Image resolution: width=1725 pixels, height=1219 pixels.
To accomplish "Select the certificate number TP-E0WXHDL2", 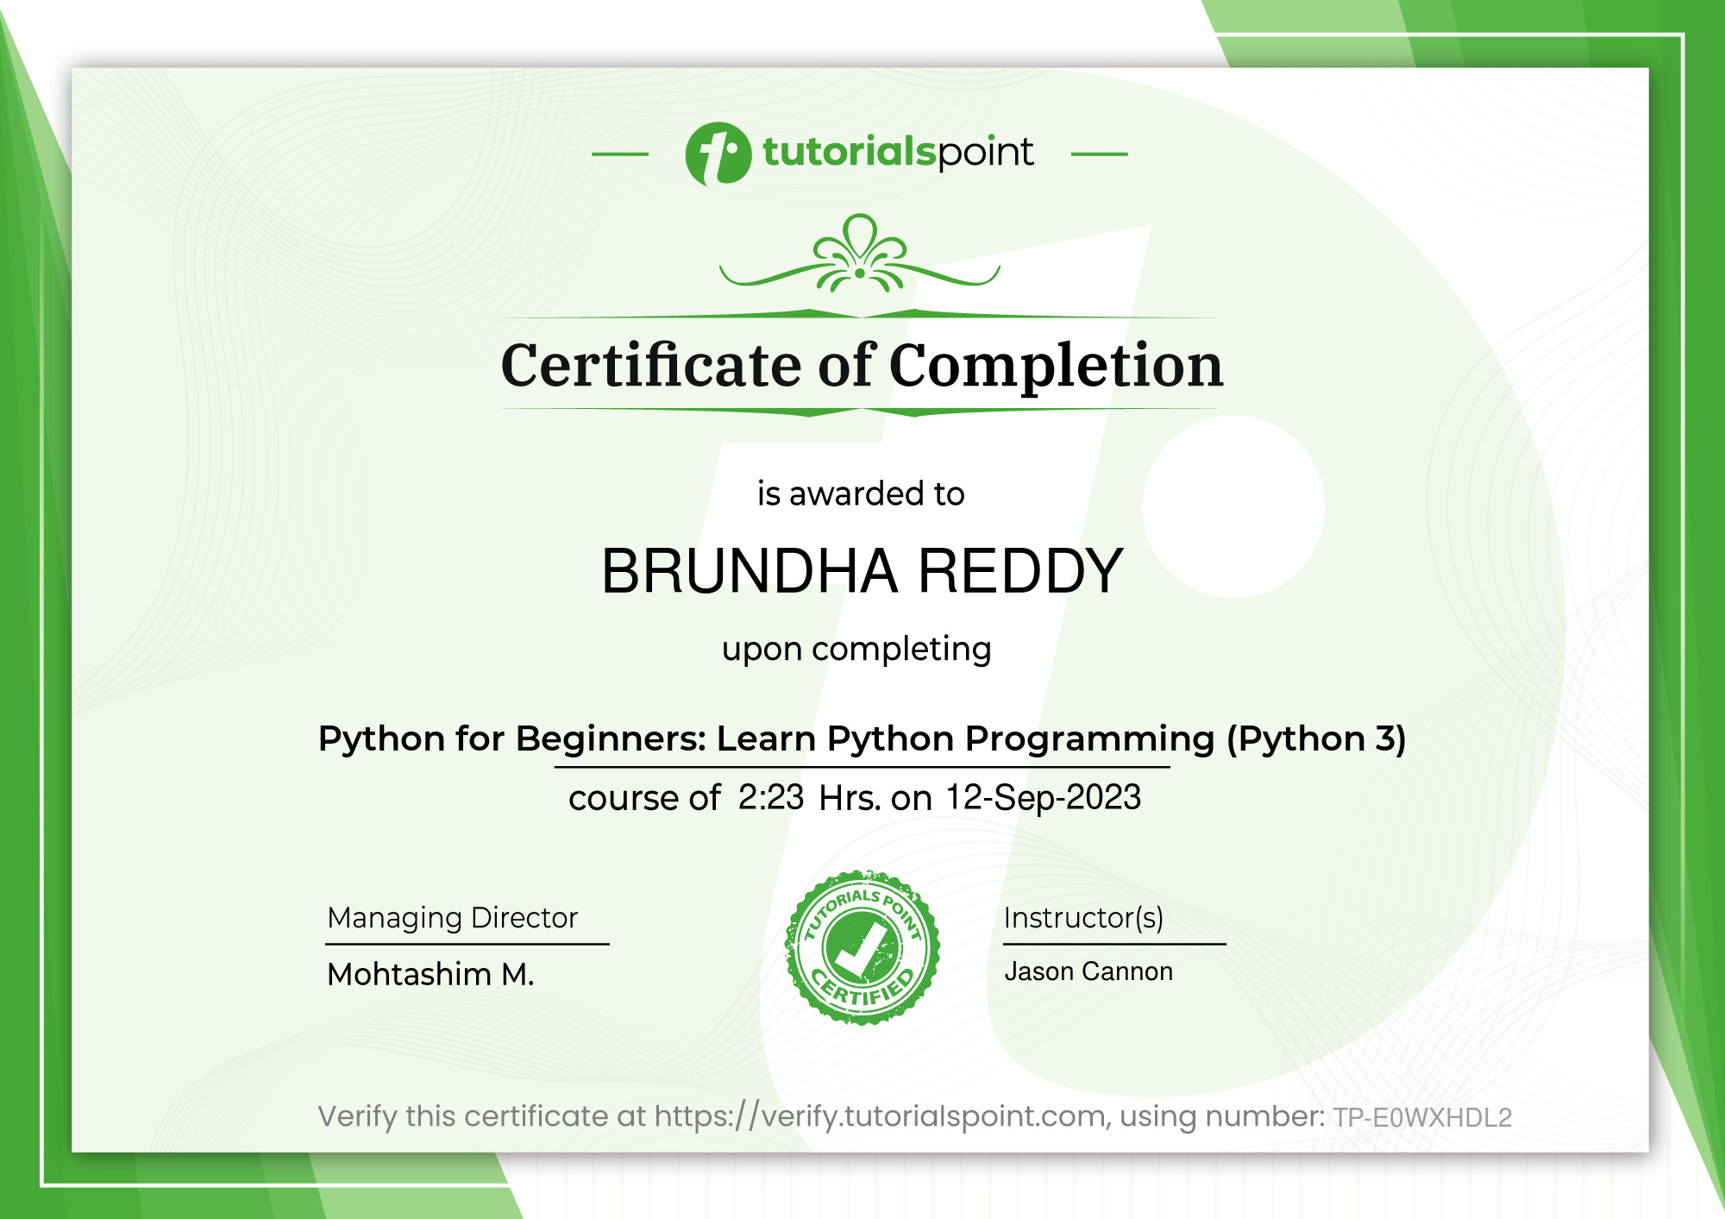I will pos(1422,1117).
